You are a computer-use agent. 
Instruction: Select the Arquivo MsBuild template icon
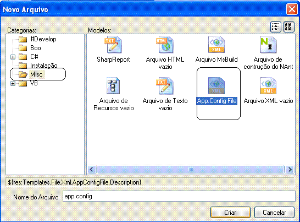click(216, 45)
